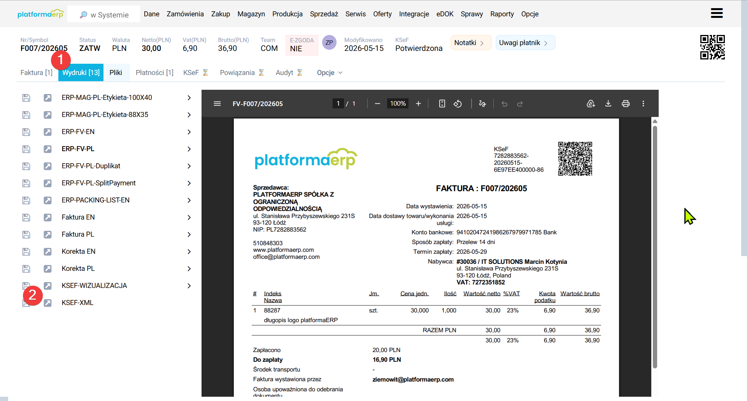
Task: Open Korekta EN externally
Action: pos(47,252)
